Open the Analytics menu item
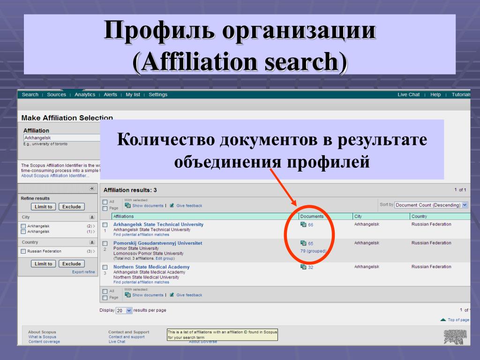This screenshot has width=480, height=360. [x=85, y=95]
